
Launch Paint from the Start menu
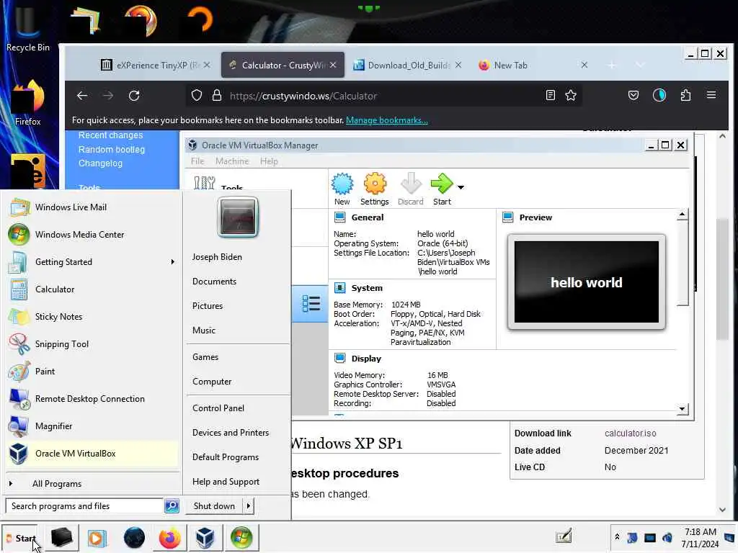click(x=92, y=372)
